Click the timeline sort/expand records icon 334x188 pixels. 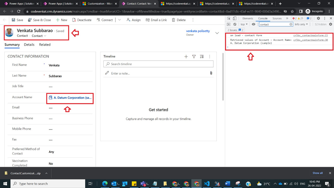coord(202,57)
